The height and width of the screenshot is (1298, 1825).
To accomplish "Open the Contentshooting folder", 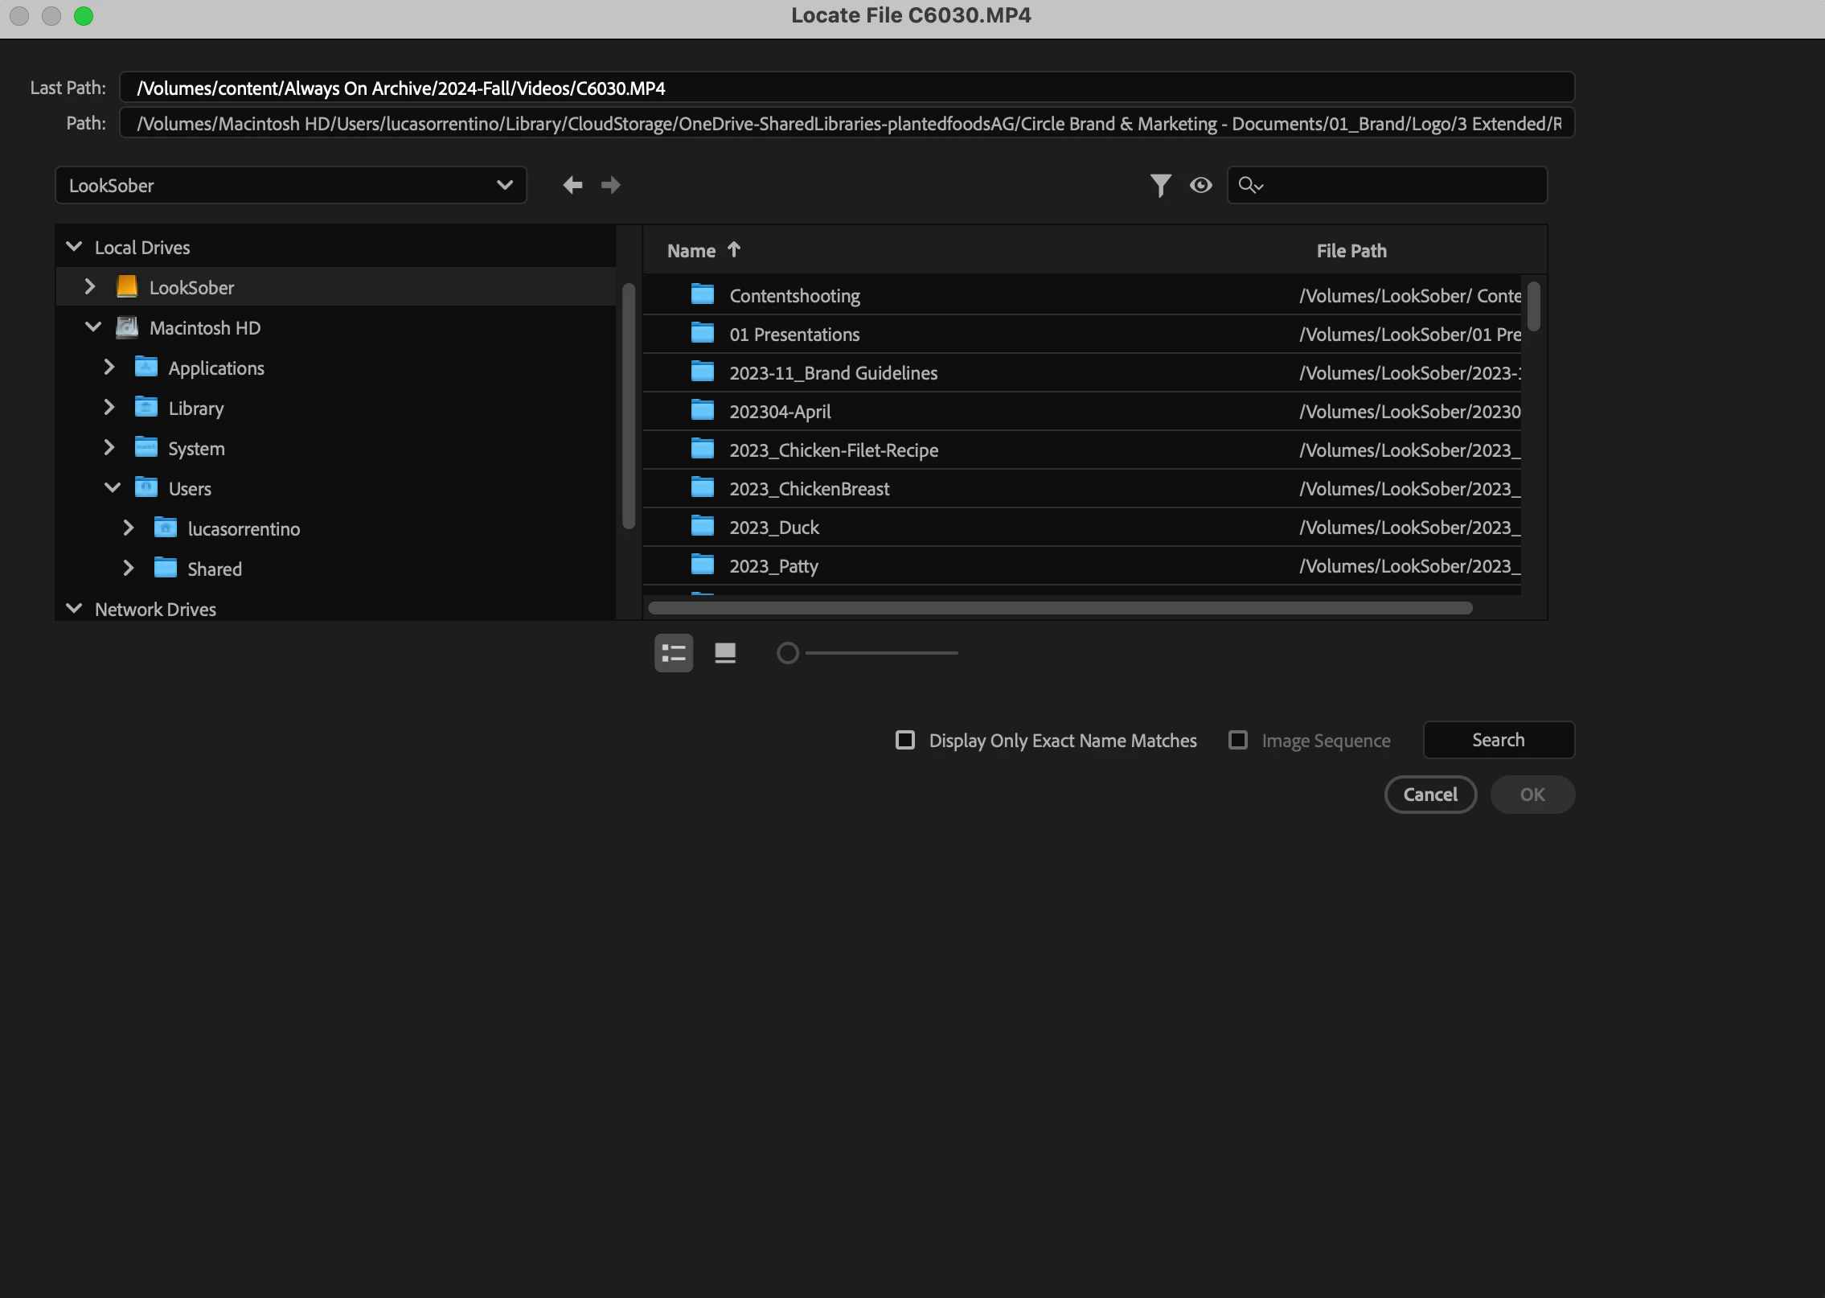I will coord(794,296).
